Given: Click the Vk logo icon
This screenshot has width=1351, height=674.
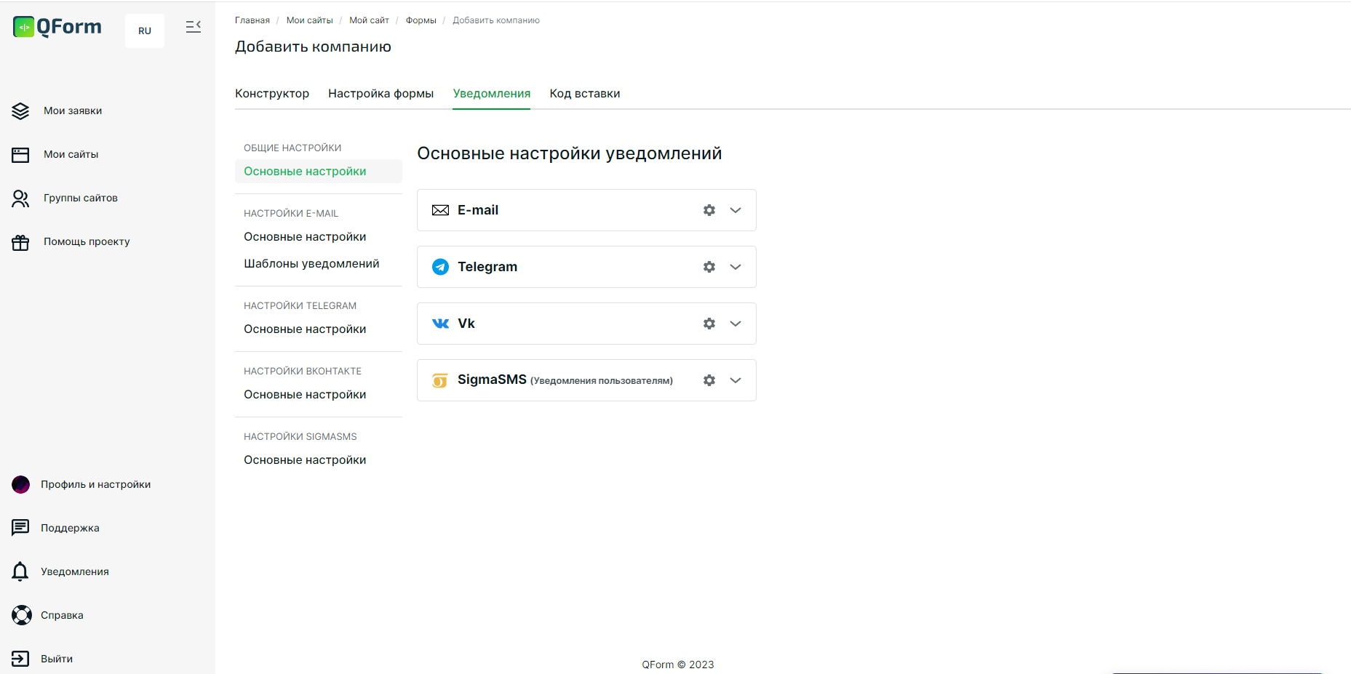Looking at the screenshot, I should [440, 324].
